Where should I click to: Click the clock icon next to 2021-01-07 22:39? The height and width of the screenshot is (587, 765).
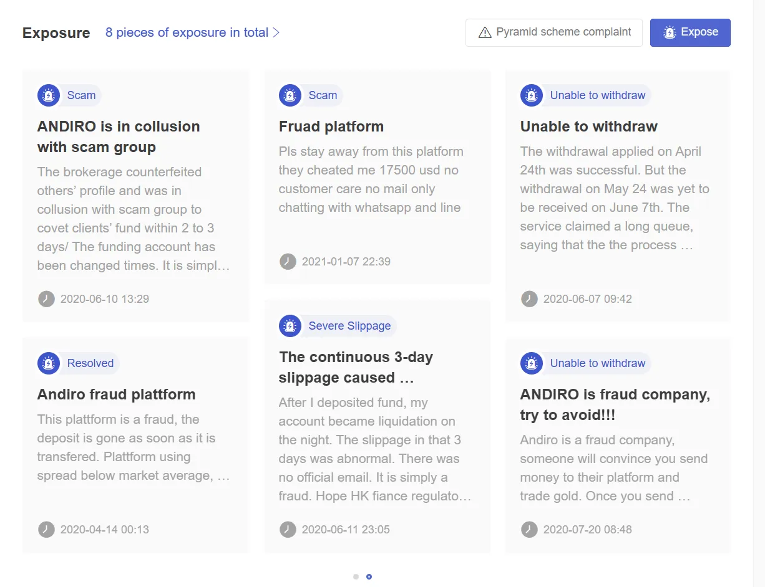pos(288,262)
